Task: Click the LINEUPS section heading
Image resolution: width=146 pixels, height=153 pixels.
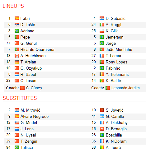Action: 13,6
